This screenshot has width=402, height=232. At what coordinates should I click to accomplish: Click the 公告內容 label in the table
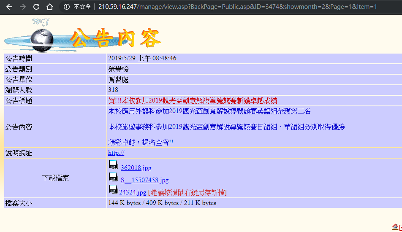point(19,127)
